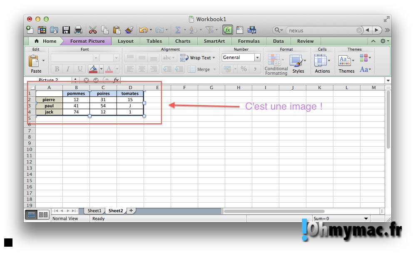Click the Paste clipboard icon in ribbon
The width and height of the screenshot is (415, 255).
pyautogui.click(x=34, y=61)
